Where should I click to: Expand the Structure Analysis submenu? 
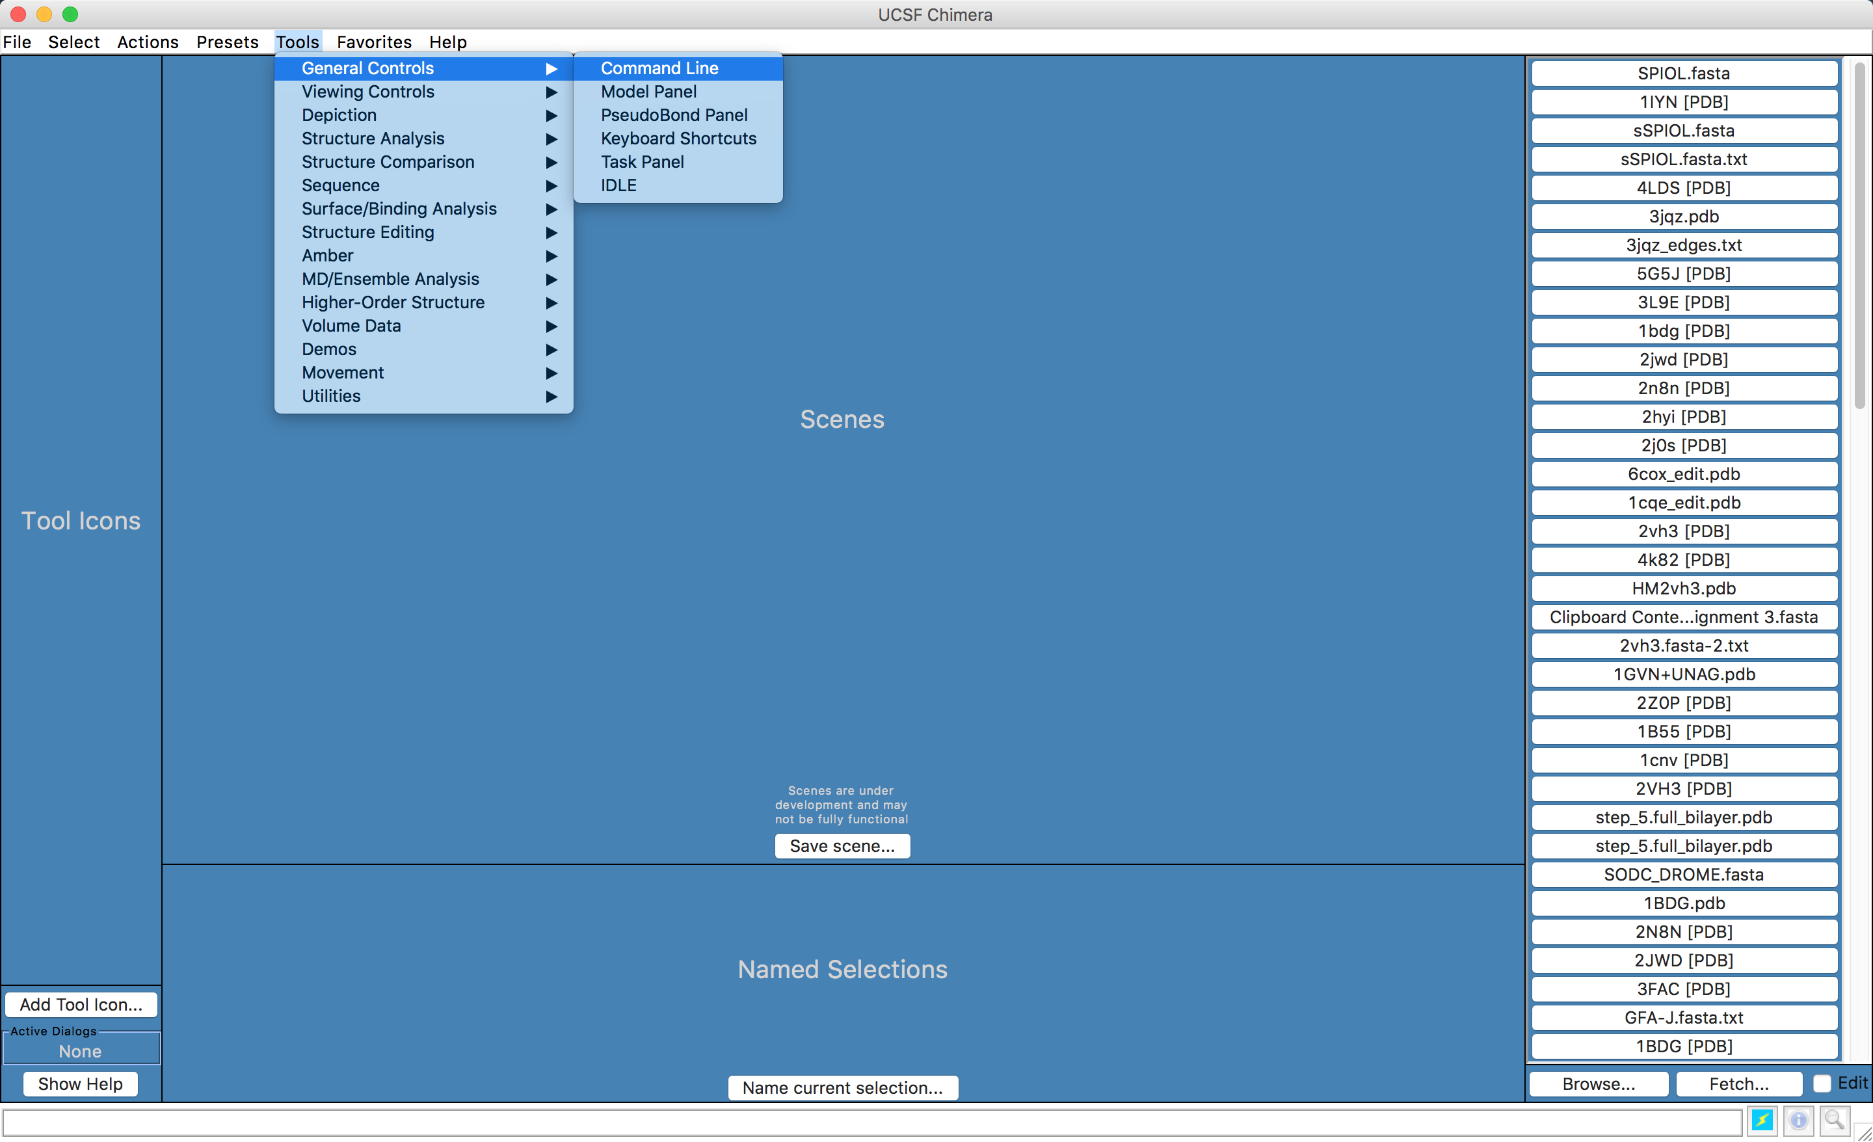point(423,139)
